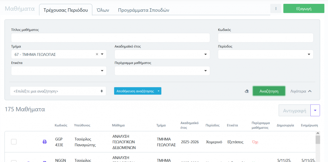Collapse filters with the Λιγότερα toggle

(x=300, y=91)
